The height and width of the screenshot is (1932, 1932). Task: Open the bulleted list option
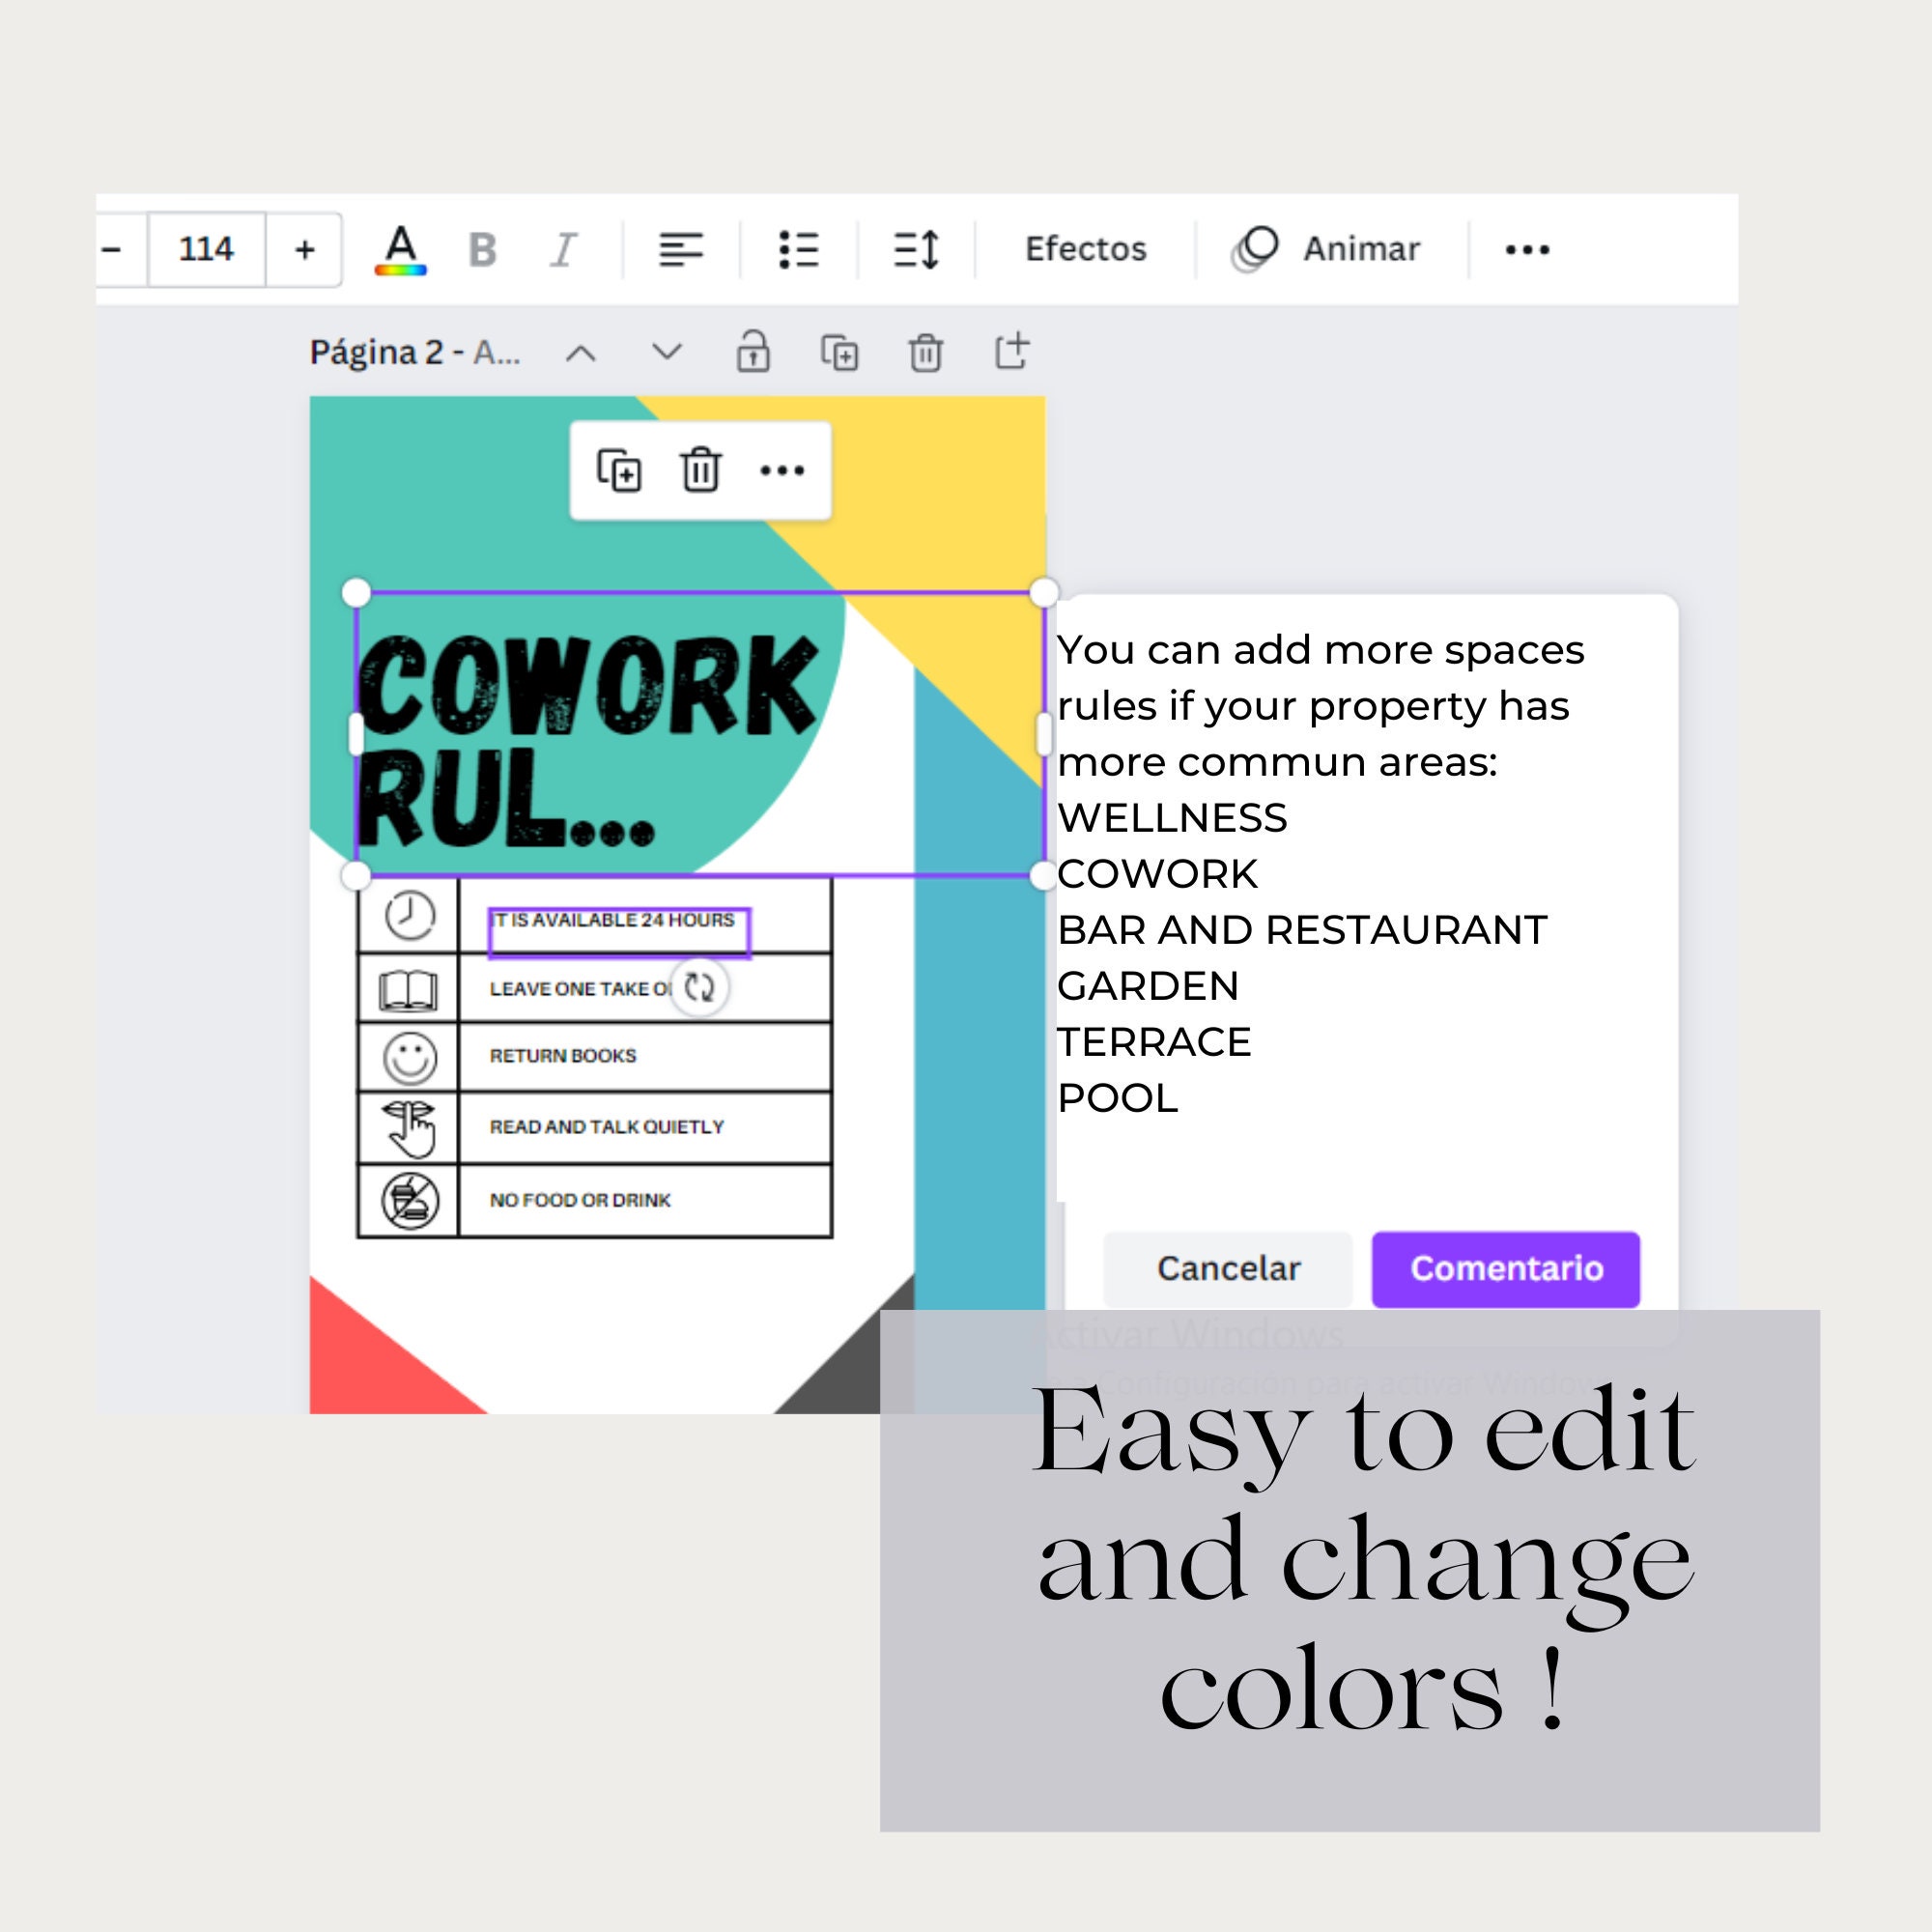click(x=798, y=249)
